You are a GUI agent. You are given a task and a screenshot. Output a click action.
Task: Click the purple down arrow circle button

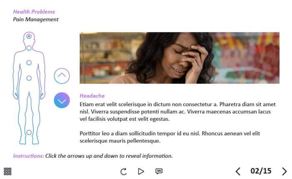[62, 100]
